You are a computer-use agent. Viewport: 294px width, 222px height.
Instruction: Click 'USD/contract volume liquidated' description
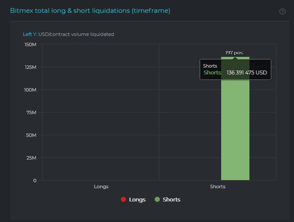click(76, 34)
